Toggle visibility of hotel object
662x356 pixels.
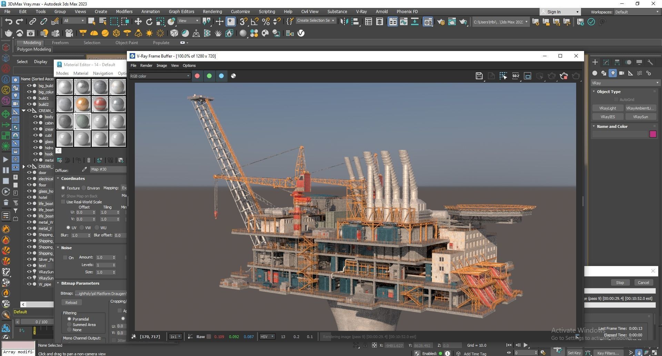tap(29, 197)
